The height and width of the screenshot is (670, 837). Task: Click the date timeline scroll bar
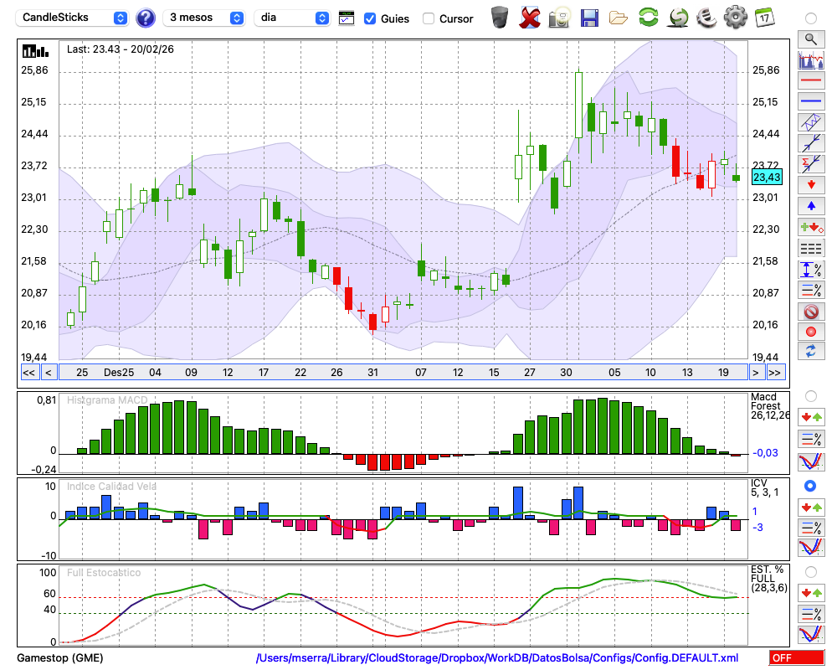(x=402, y=373)
